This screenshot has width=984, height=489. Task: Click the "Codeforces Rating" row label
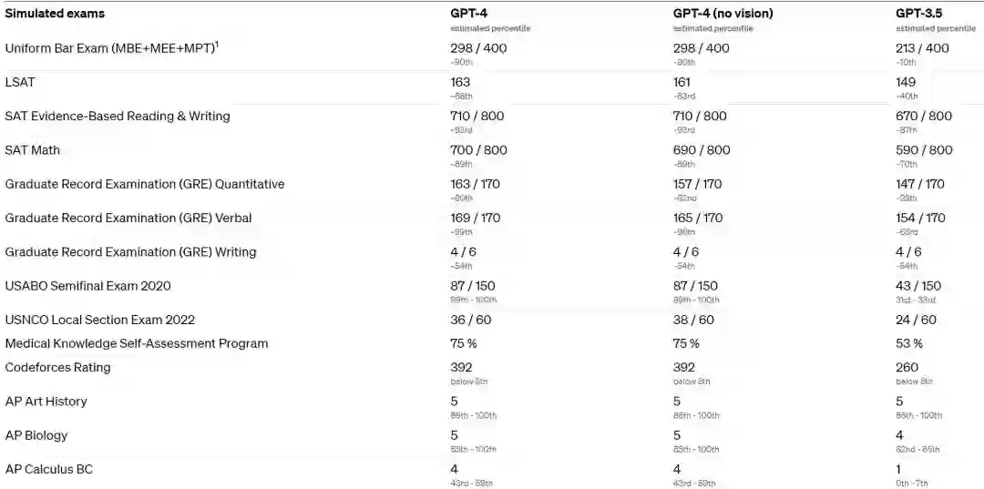[x=57, y=368]
